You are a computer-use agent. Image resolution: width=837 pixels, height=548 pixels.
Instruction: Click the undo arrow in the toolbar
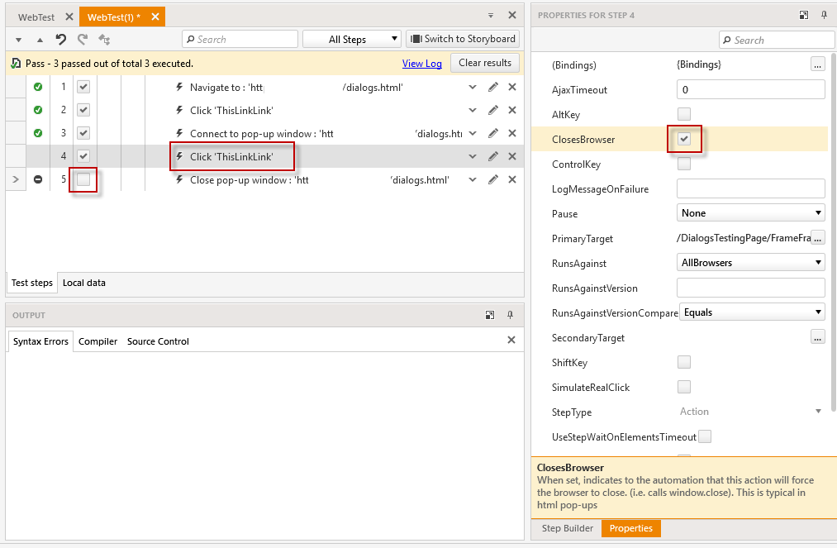point(61,39)
